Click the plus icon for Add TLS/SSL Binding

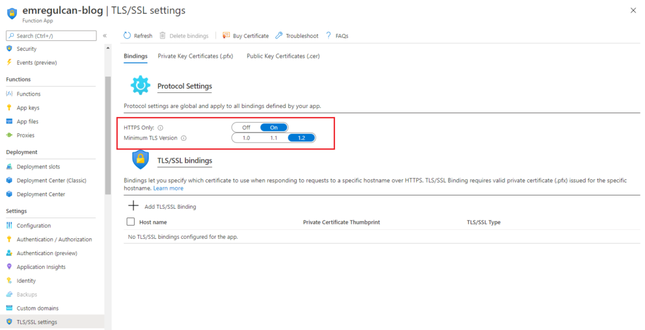(134, 206)
